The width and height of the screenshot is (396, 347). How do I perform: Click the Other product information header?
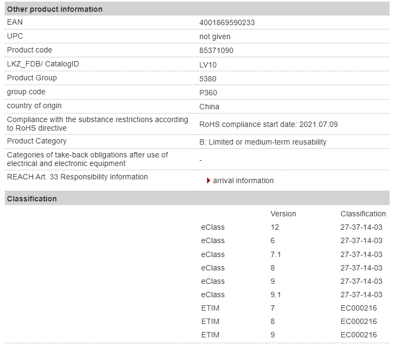[x=55, y=9]
